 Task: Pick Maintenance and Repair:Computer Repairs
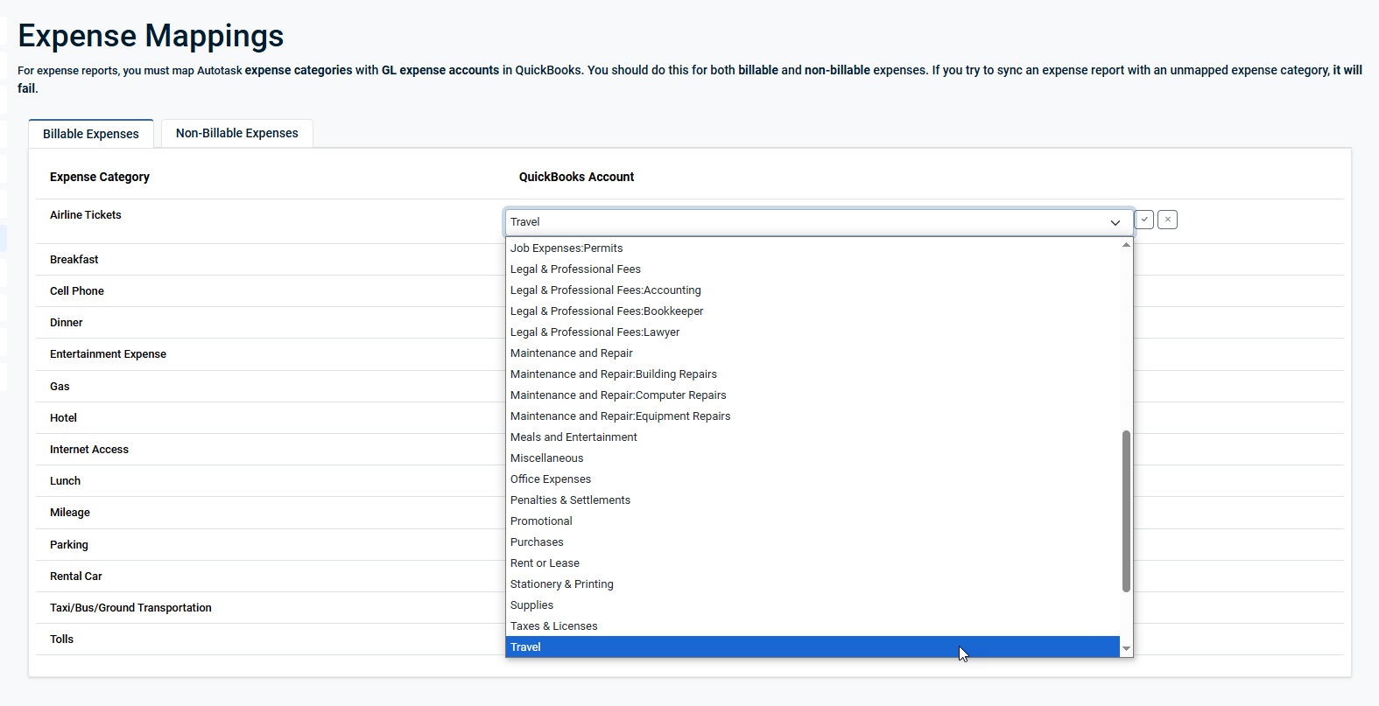tap(618, 395)
